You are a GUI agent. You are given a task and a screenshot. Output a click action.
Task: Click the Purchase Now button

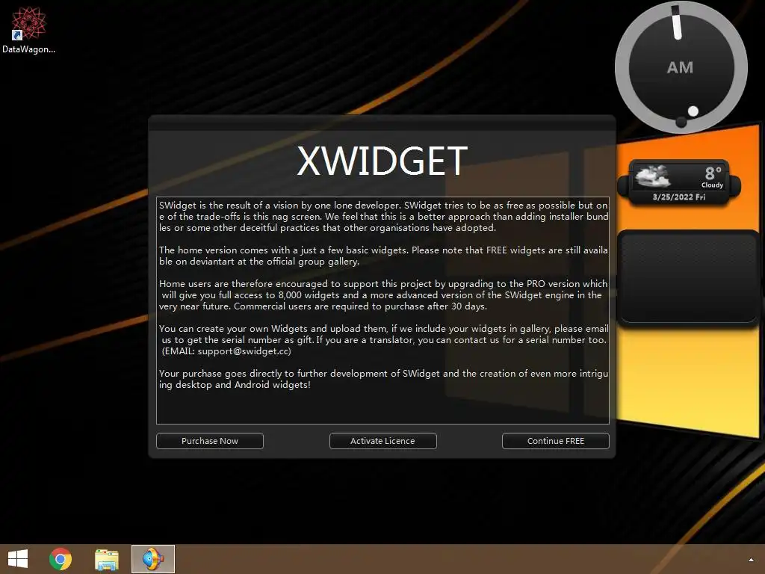pos(210,441)
